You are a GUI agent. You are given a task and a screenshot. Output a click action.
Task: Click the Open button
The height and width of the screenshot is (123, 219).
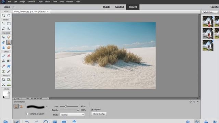coord(7,7)
